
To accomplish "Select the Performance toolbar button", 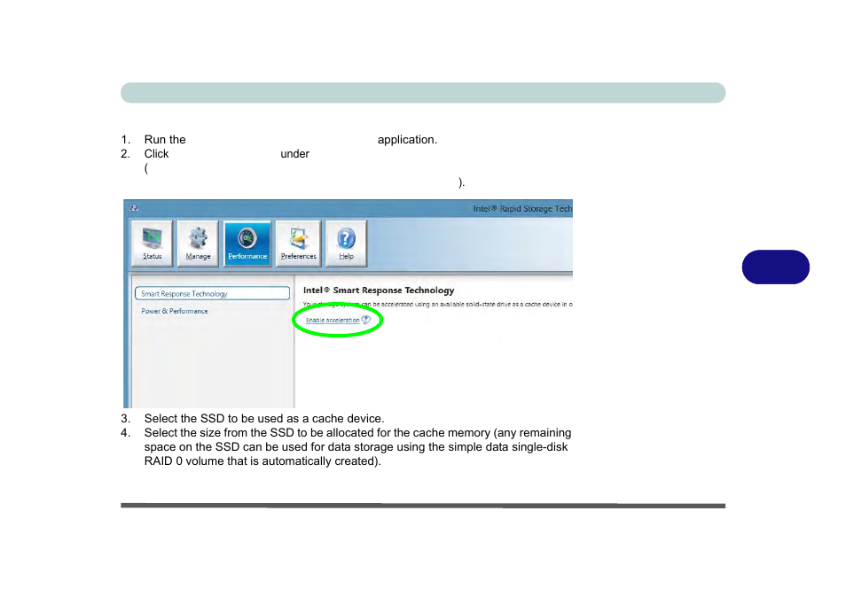I will coord(247,244).
